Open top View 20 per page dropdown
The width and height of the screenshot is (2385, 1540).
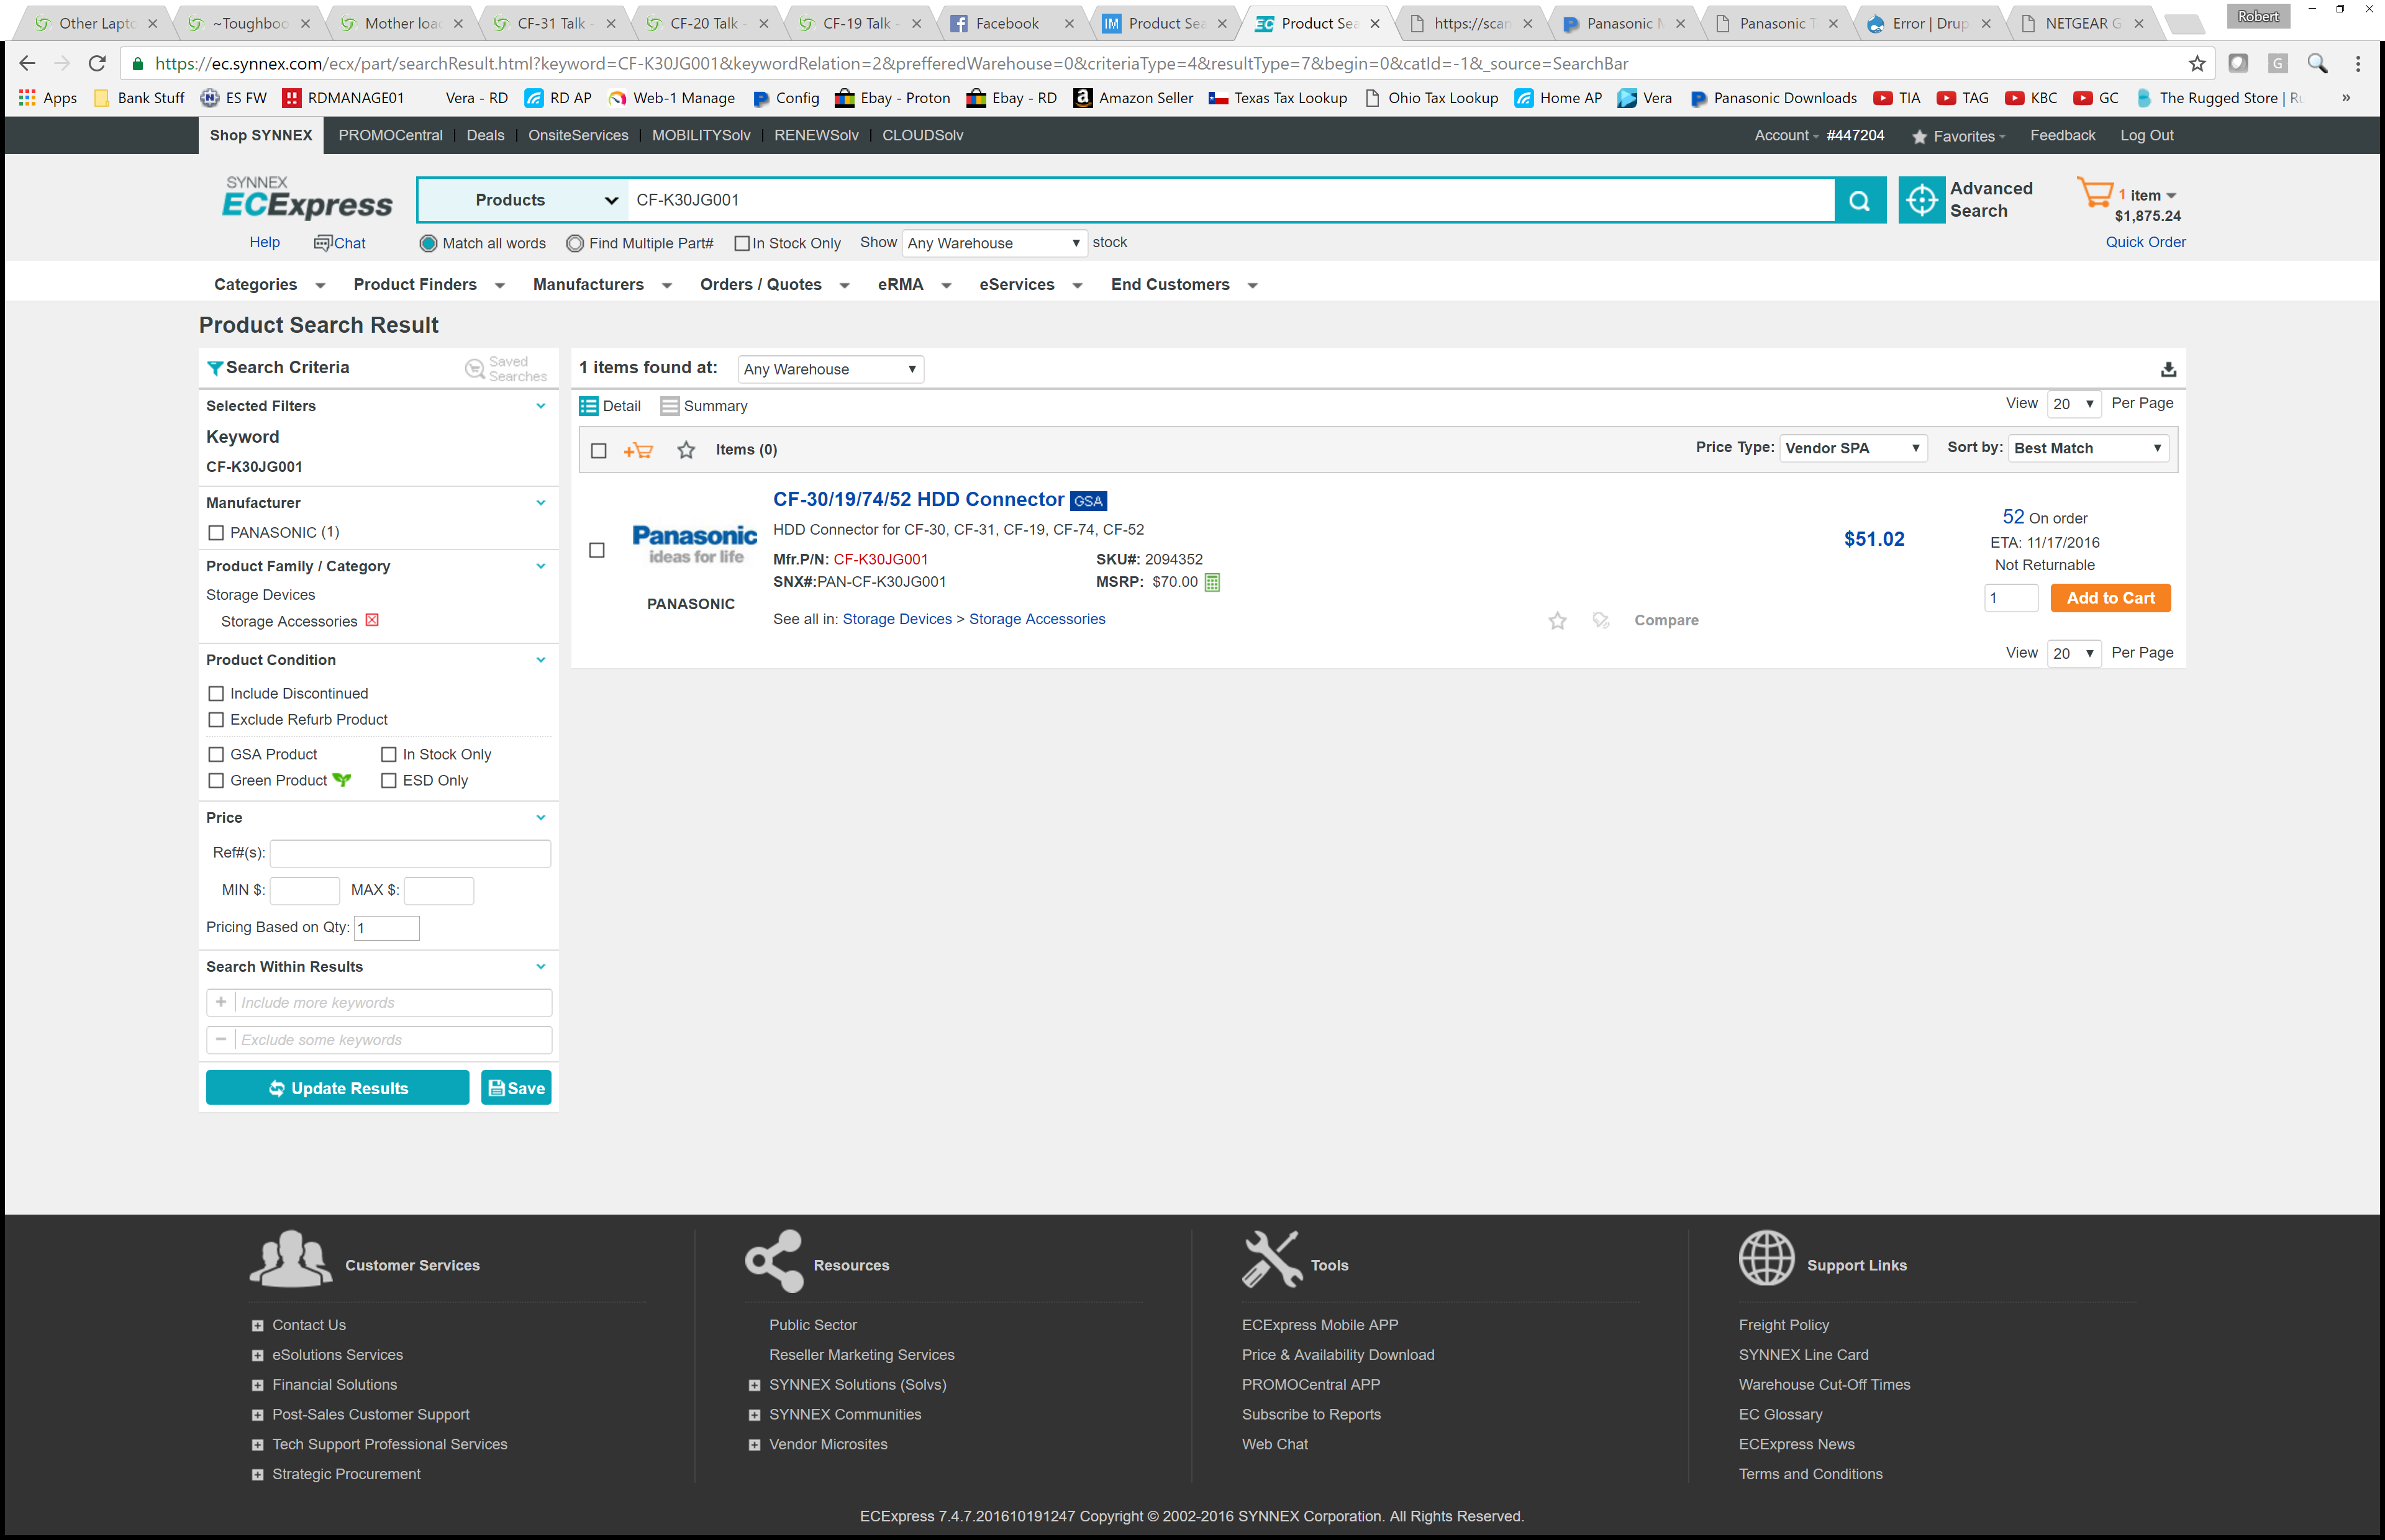2073,404
